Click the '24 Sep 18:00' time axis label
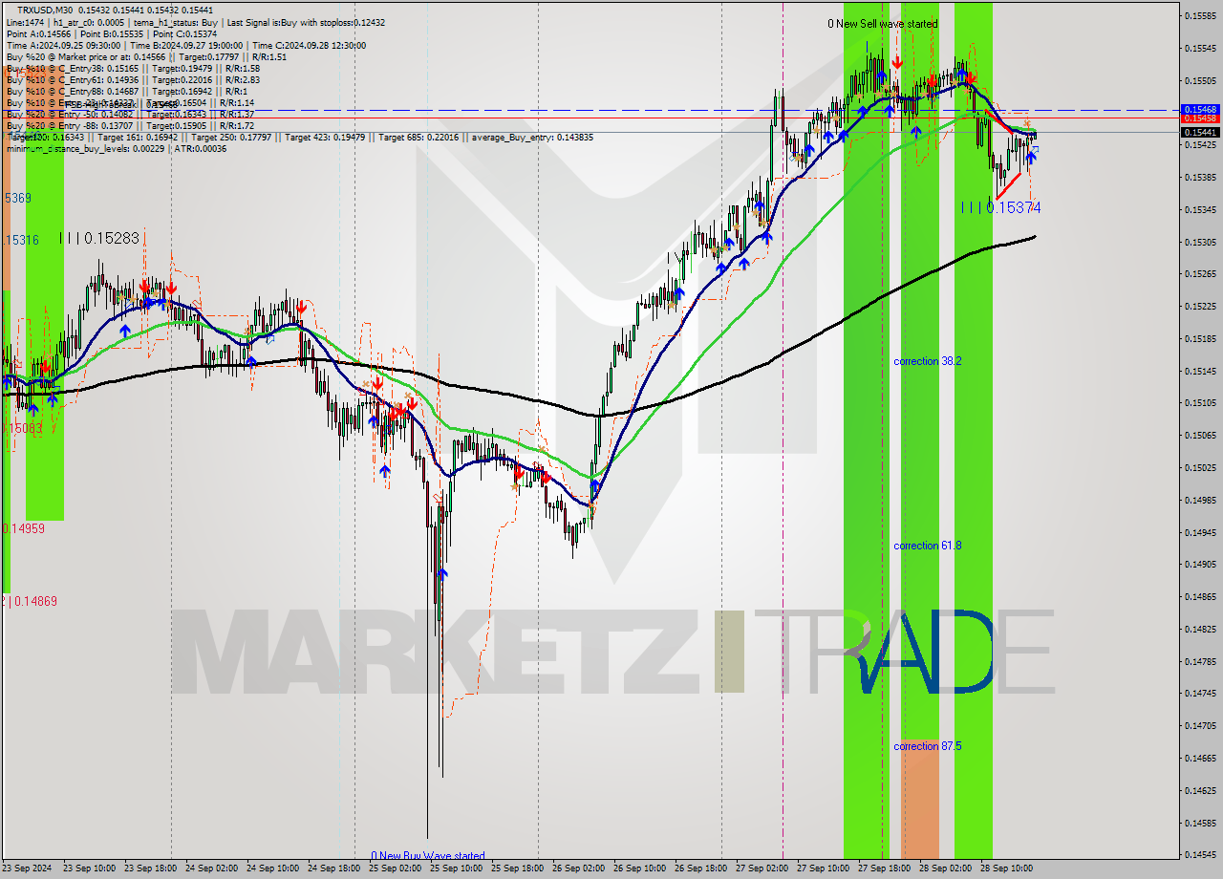Viewport: 1223px width, 879px height. [334, 868]
